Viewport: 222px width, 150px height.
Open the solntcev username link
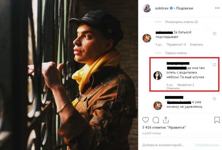point(161,8)
